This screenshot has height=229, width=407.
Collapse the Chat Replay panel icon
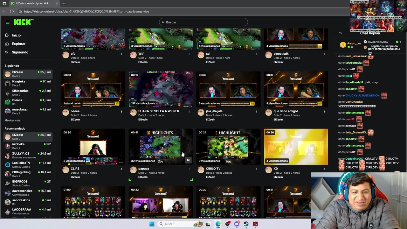pos(340,33)
